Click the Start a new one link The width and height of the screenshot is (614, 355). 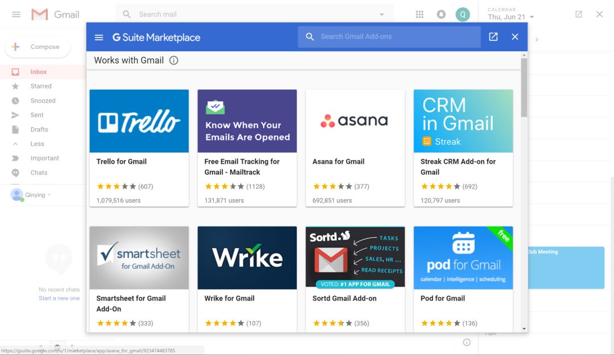(x=59, y=298)
